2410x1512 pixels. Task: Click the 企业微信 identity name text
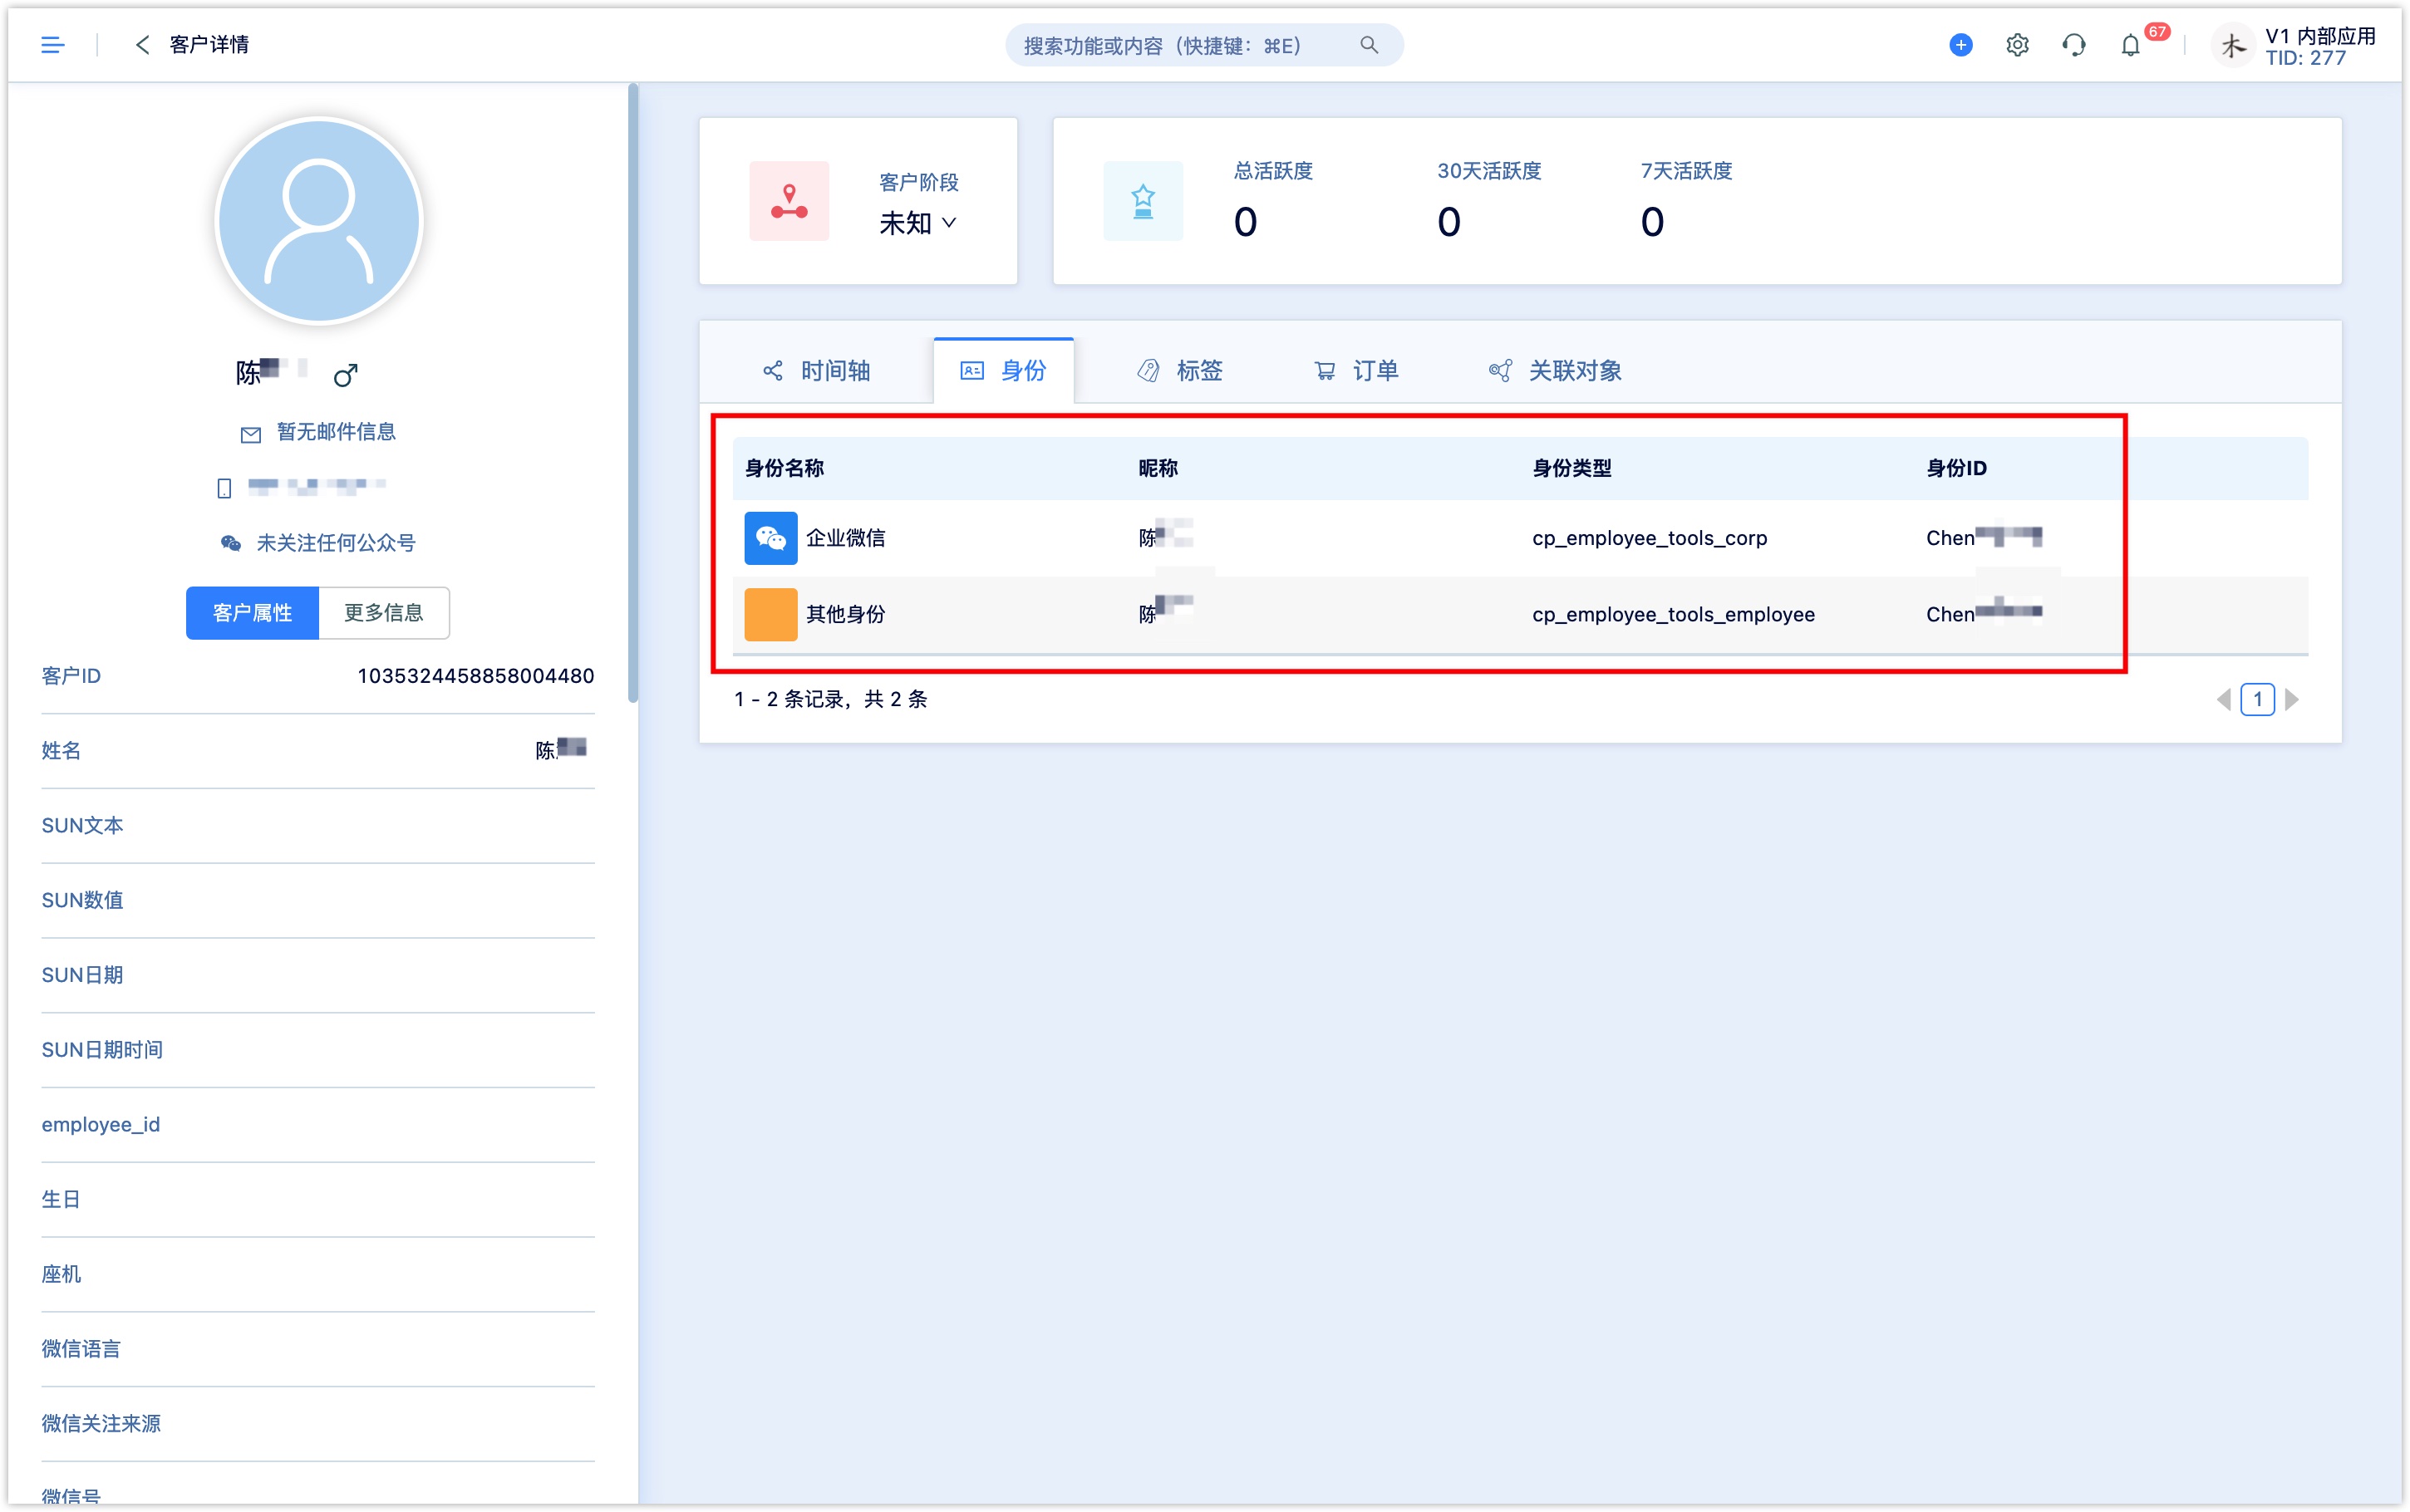click(845, 538)
